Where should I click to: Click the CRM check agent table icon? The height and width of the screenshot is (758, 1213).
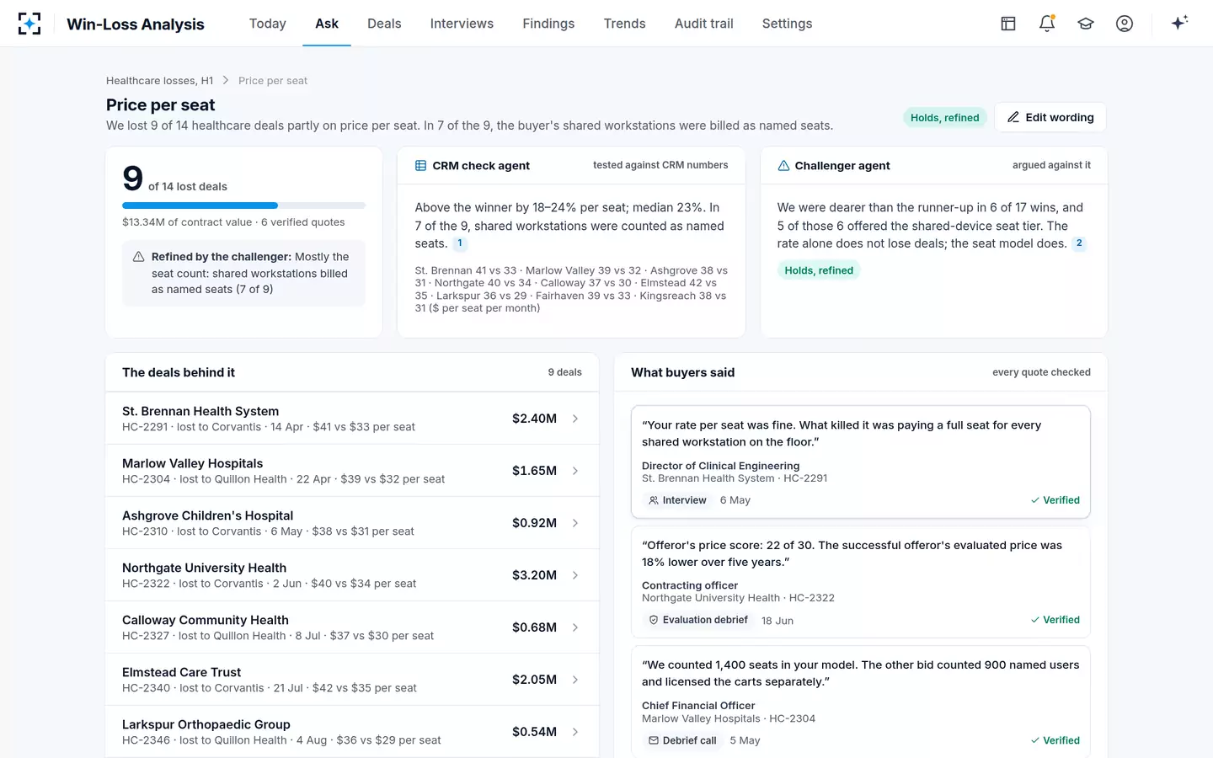[420, 166]
